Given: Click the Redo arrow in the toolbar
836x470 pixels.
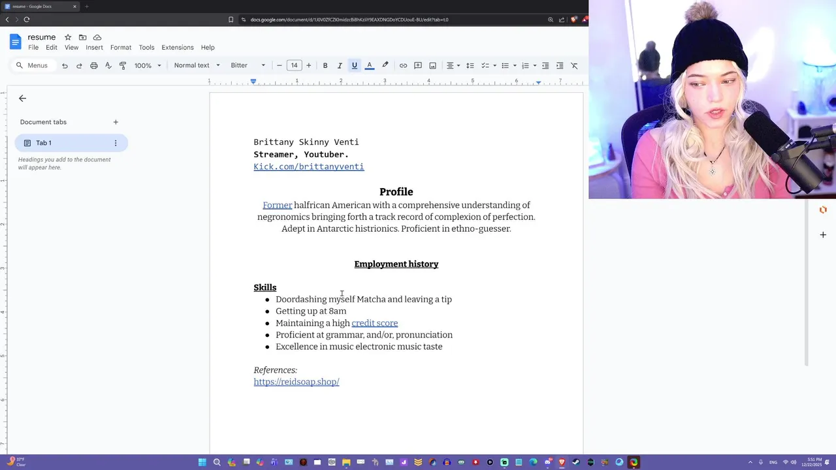Looking at the screenshot, I should point(79,65).
